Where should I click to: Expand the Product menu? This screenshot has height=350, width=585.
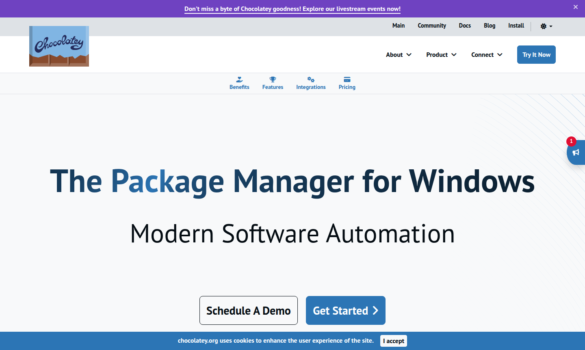pyautogui.click(x=441, y=55)
